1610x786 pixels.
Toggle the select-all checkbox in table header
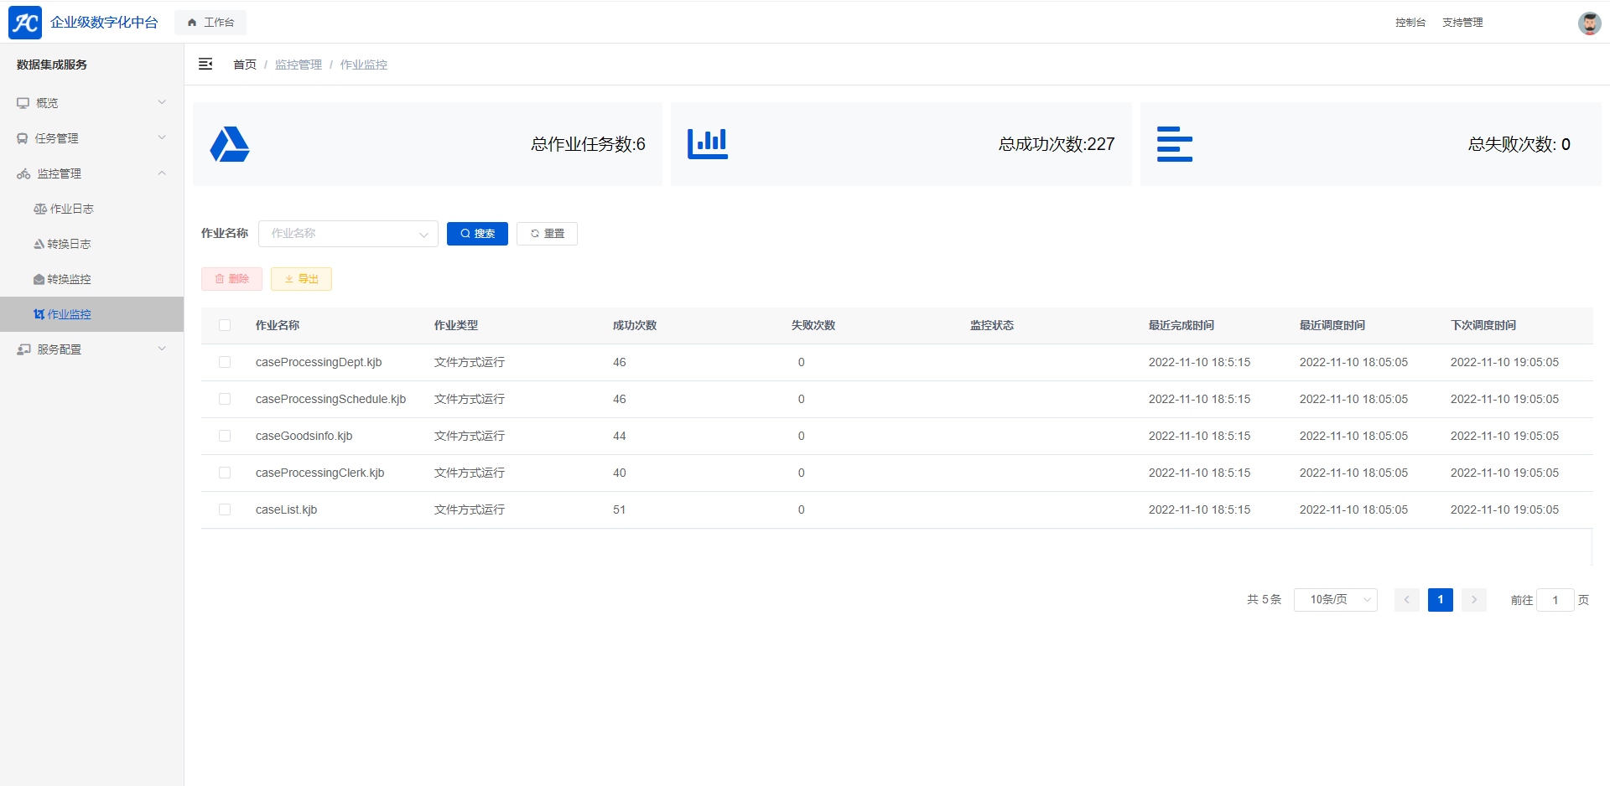pyautogui.click(x=225, y=325)
